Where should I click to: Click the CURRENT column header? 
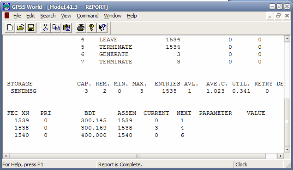point(156,113)
